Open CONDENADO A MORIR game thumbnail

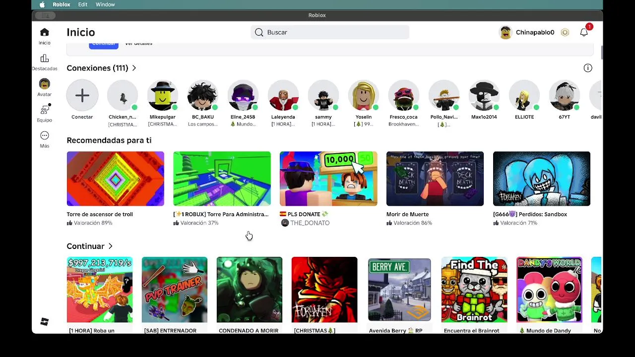pos(250,290)
